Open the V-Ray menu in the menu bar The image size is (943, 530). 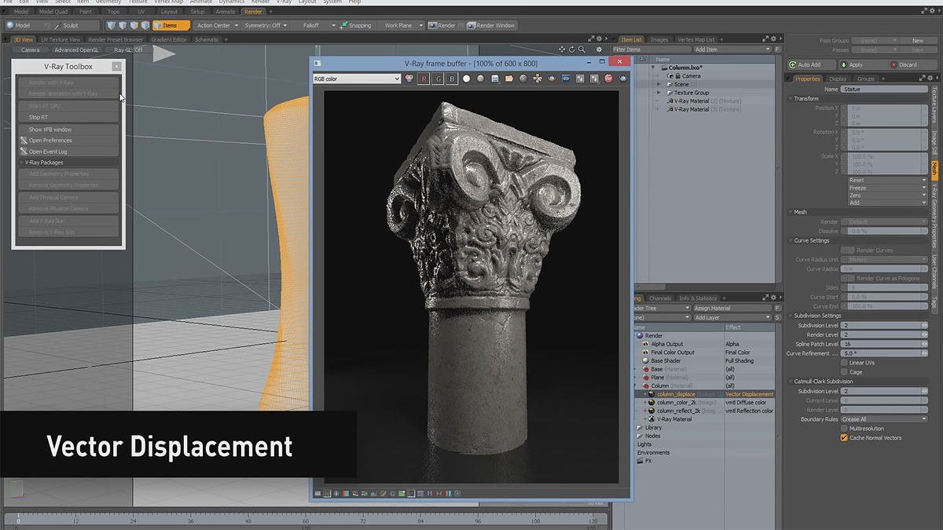283,2
